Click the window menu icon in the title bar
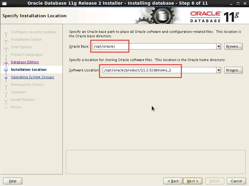This screenshot has height=186, width=249. [x=4, y=3]
